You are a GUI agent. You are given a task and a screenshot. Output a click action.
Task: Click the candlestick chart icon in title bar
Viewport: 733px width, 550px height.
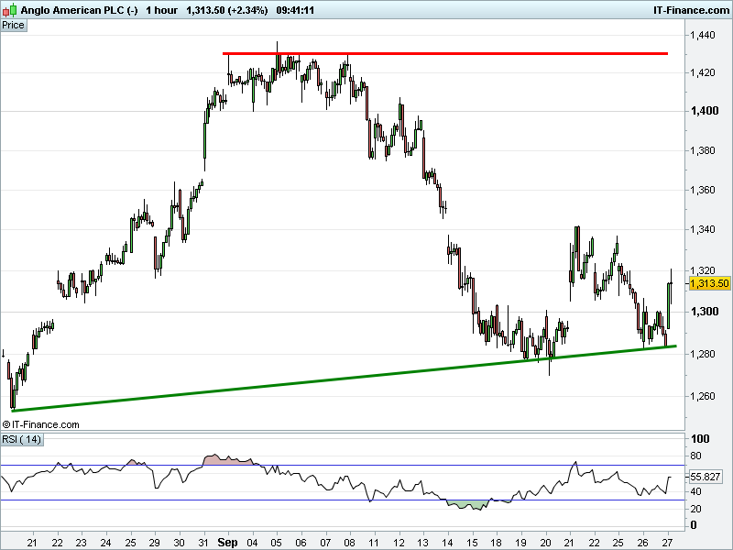coord(9,10)
